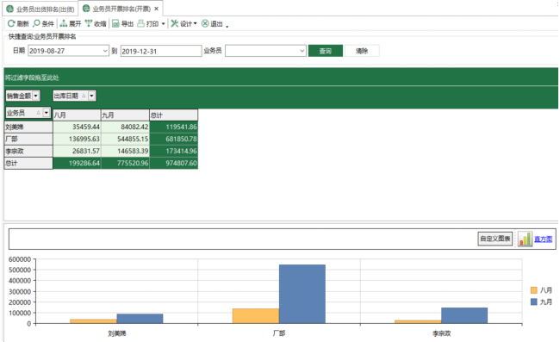Open the conditions (条件) search icon
This screenshot has height=342, width=560.
coord(36,23)
